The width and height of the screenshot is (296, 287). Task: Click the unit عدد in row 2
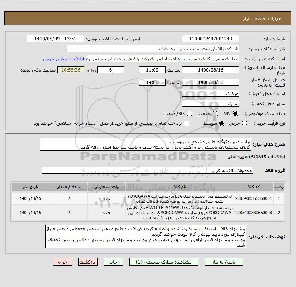click(106, 213)
